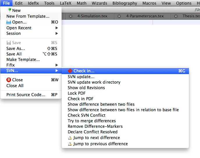Choose Check in PDF
Screen dimensions: 200x158
(x=125, y=99)
